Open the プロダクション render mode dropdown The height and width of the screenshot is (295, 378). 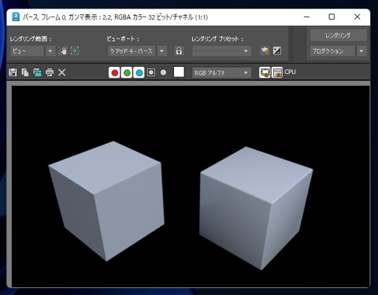pyautogui.click(x=338, y=51)
